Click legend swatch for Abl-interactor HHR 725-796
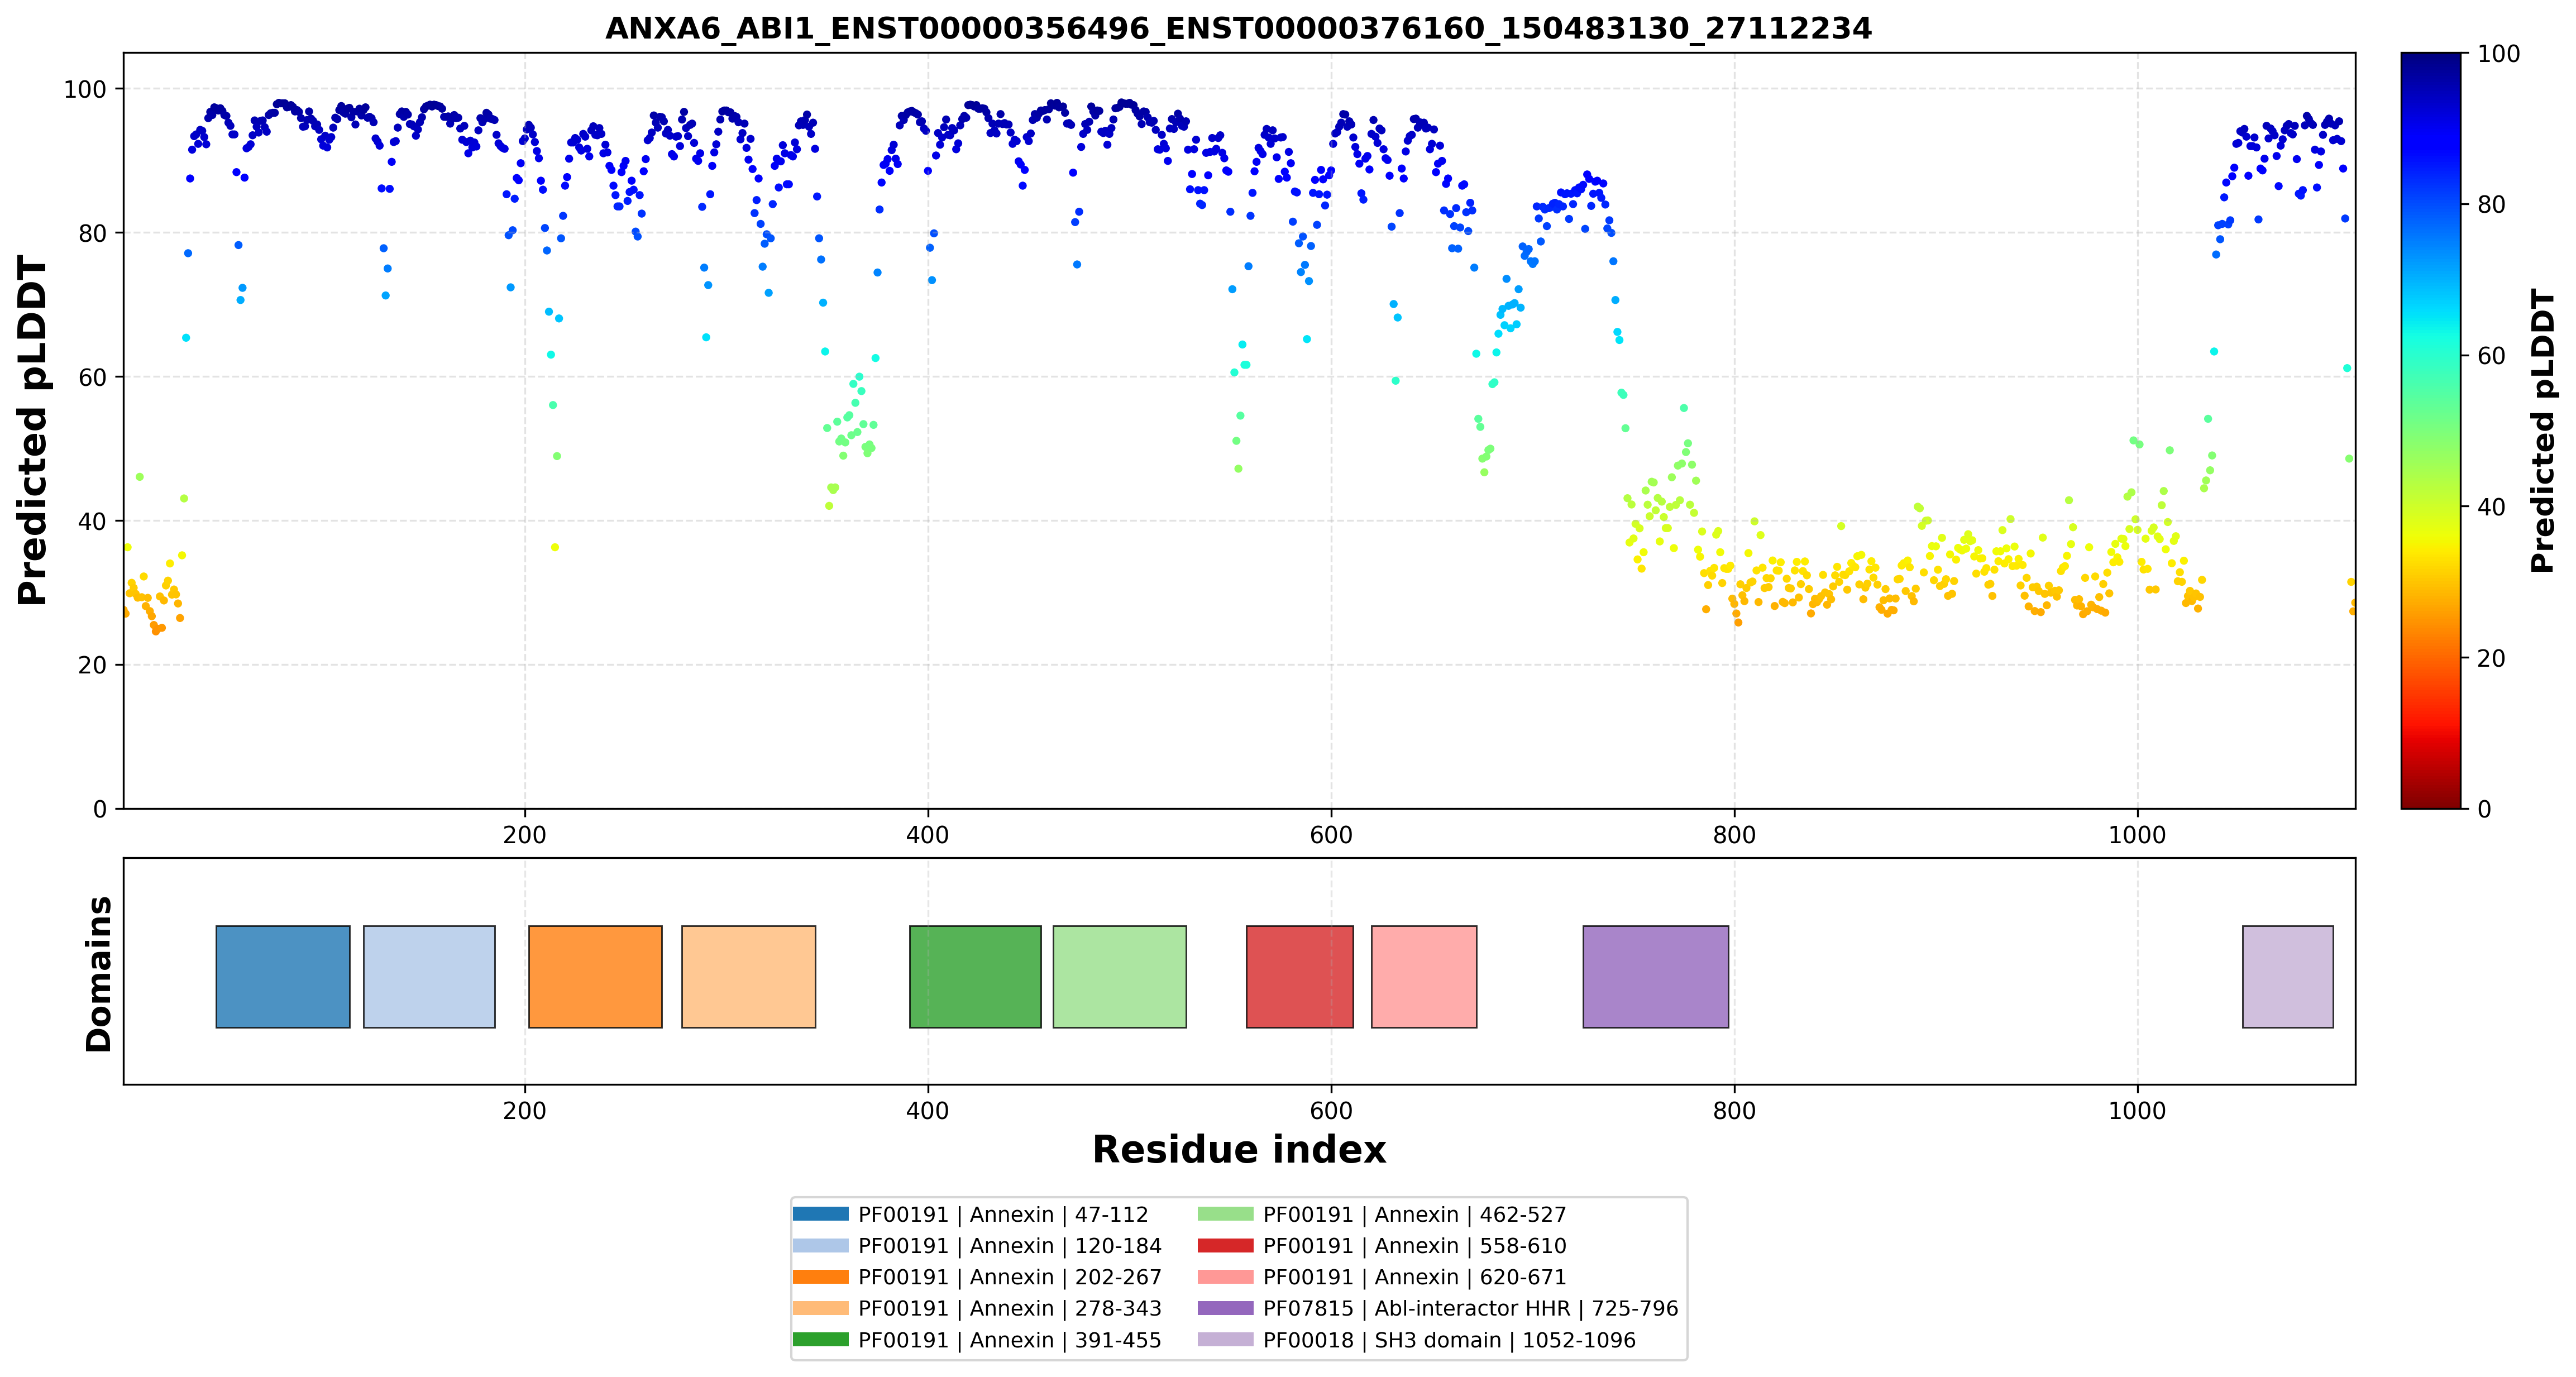 (1225, 1308)
